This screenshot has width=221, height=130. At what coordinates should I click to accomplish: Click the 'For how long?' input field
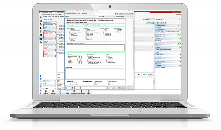tap(77, 25)
